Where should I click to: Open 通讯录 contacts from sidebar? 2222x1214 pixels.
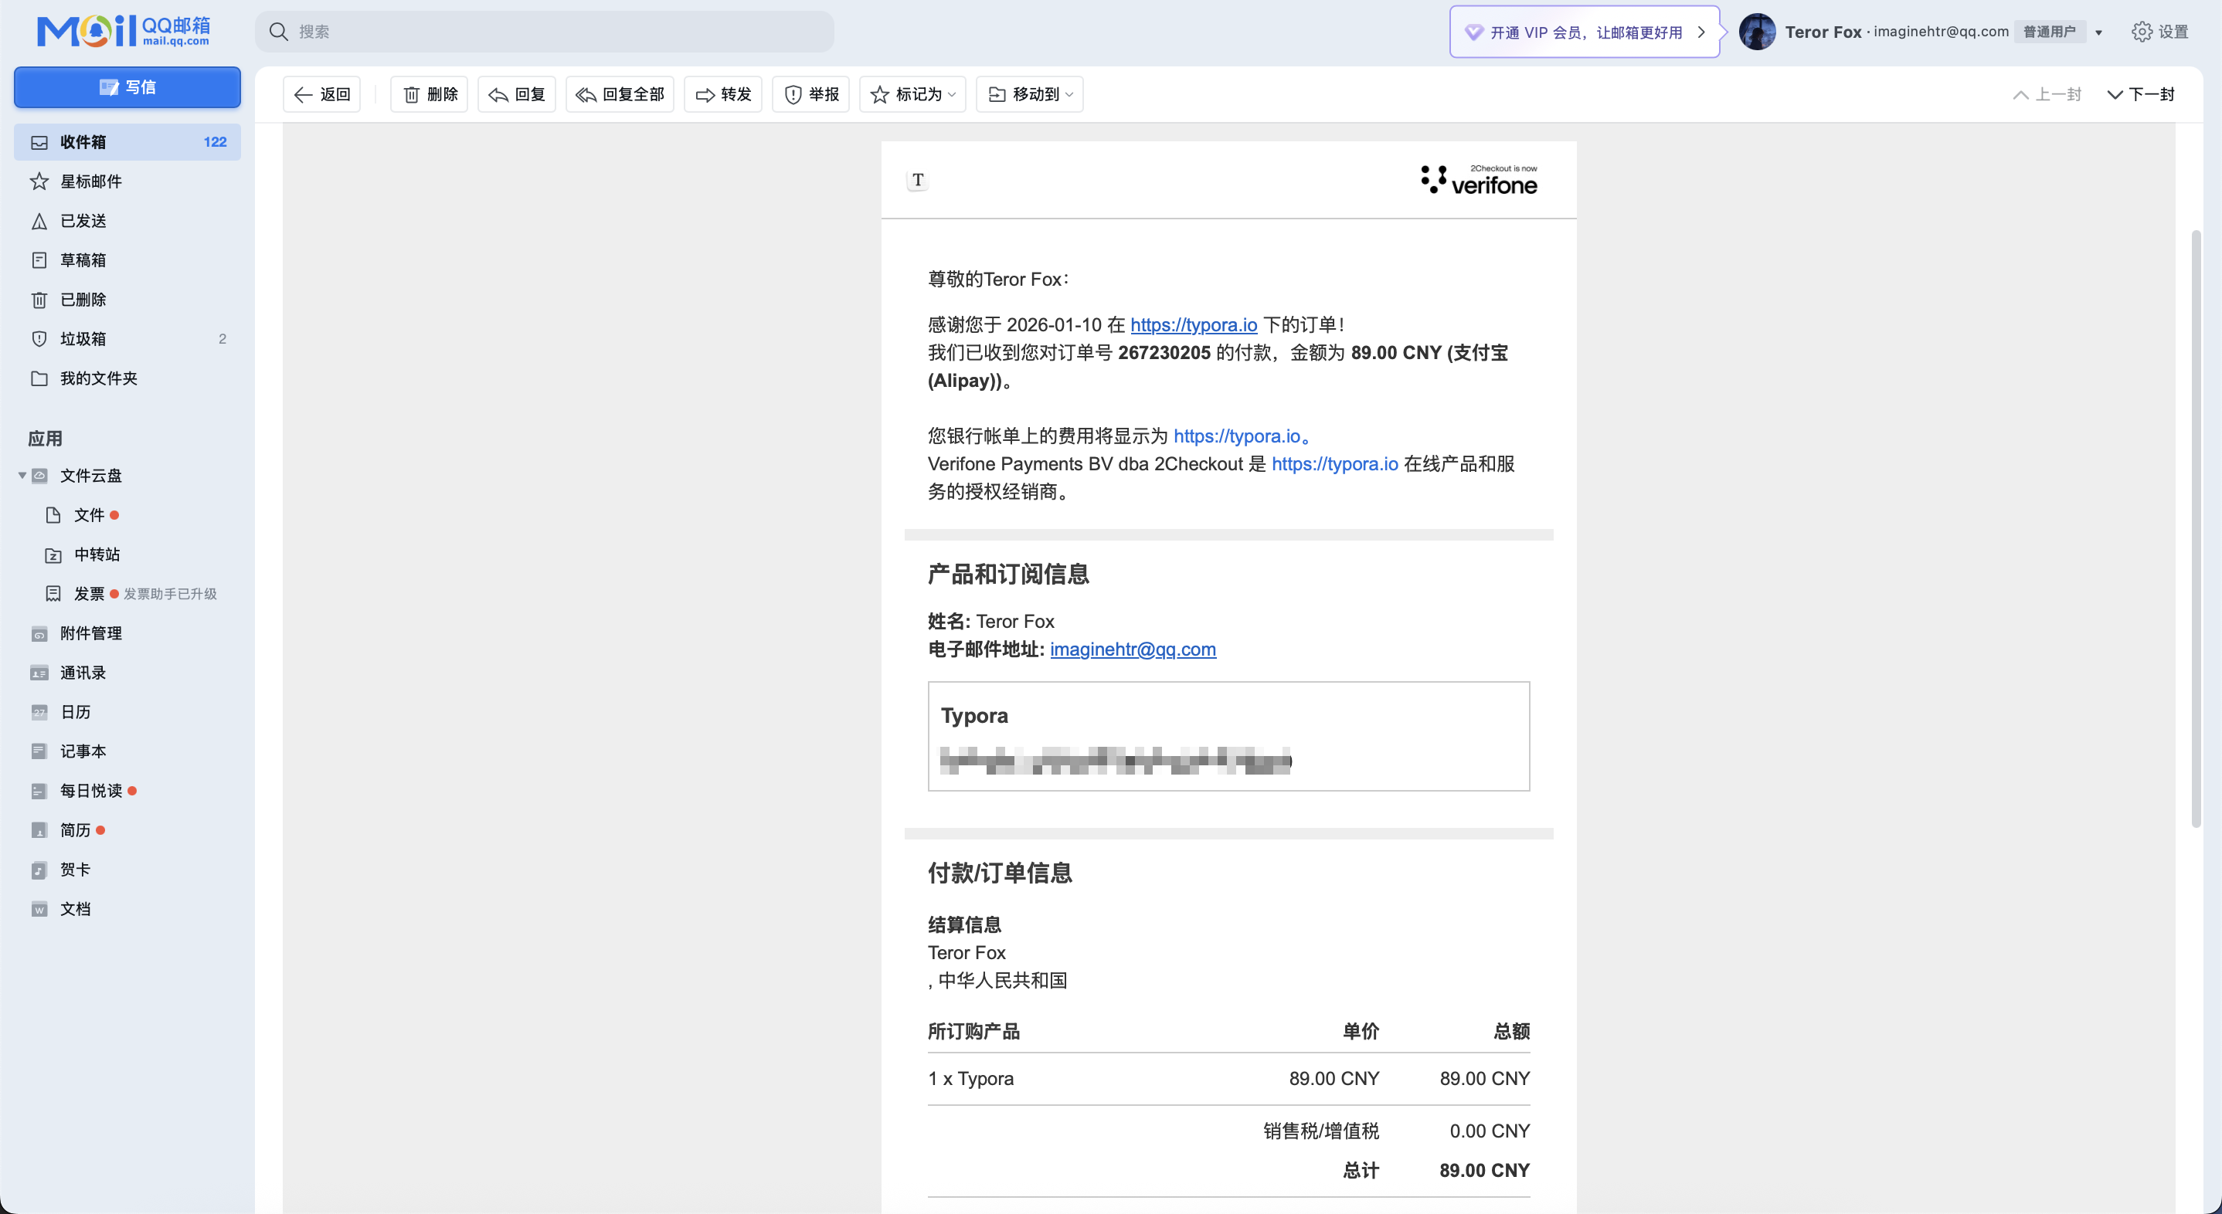82,673
